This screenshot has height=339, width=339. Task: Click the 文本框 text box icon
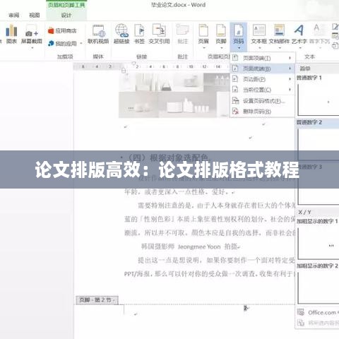(259, 30)
